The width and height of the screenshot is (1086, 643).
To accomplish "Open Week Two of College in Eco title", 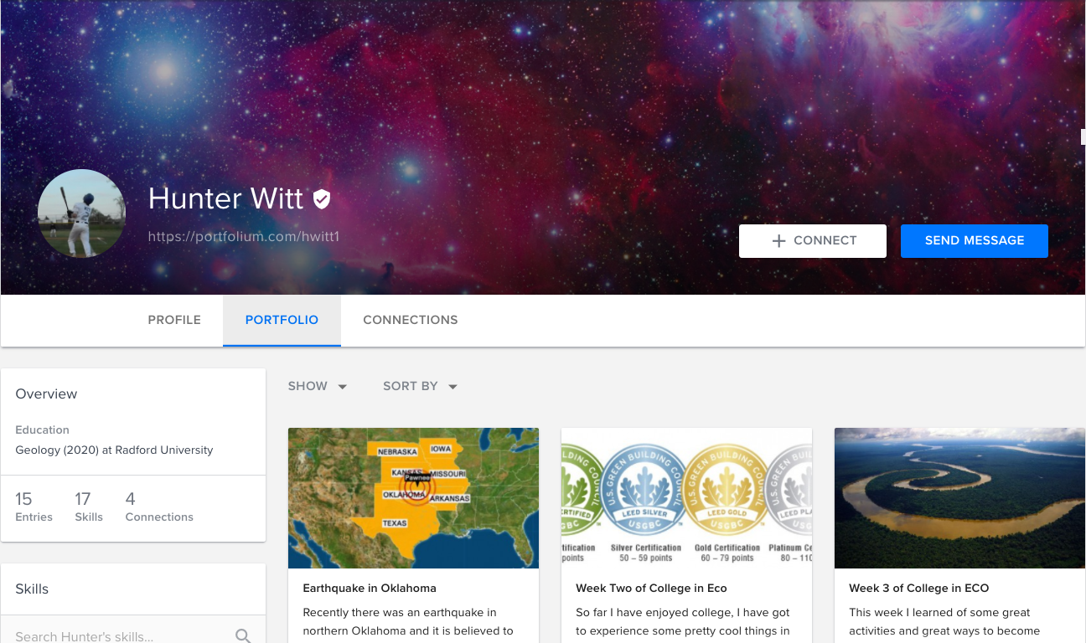I will [651, 588].
